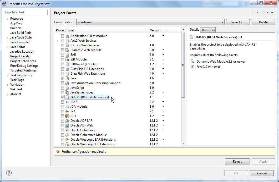This screenshot has width=279, height=182.
Task: Click the type filter text field
Action: (26, 12)
